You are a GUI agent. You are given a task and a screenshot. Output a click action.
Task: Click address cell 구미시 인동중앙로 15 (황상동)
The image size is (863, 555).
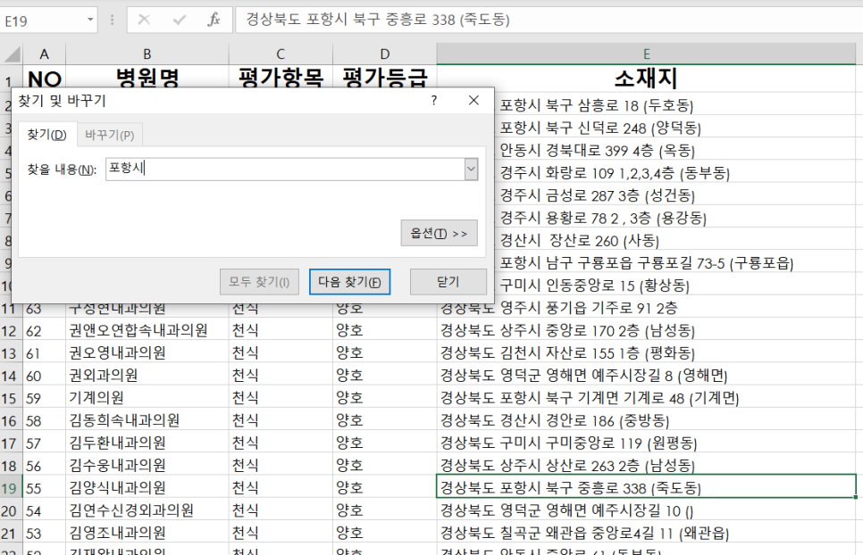(x=674, y=286)
